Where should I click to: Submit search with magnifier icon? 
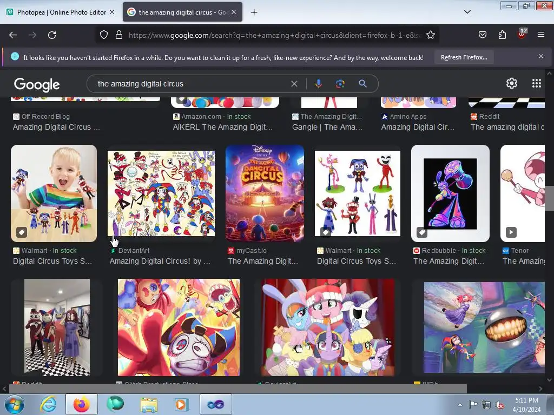coord(362,84)
